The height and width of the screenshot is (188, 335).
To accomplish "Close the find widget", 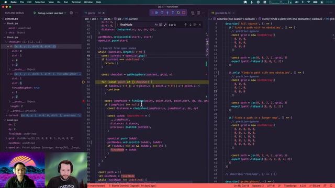I will [200, 25].
